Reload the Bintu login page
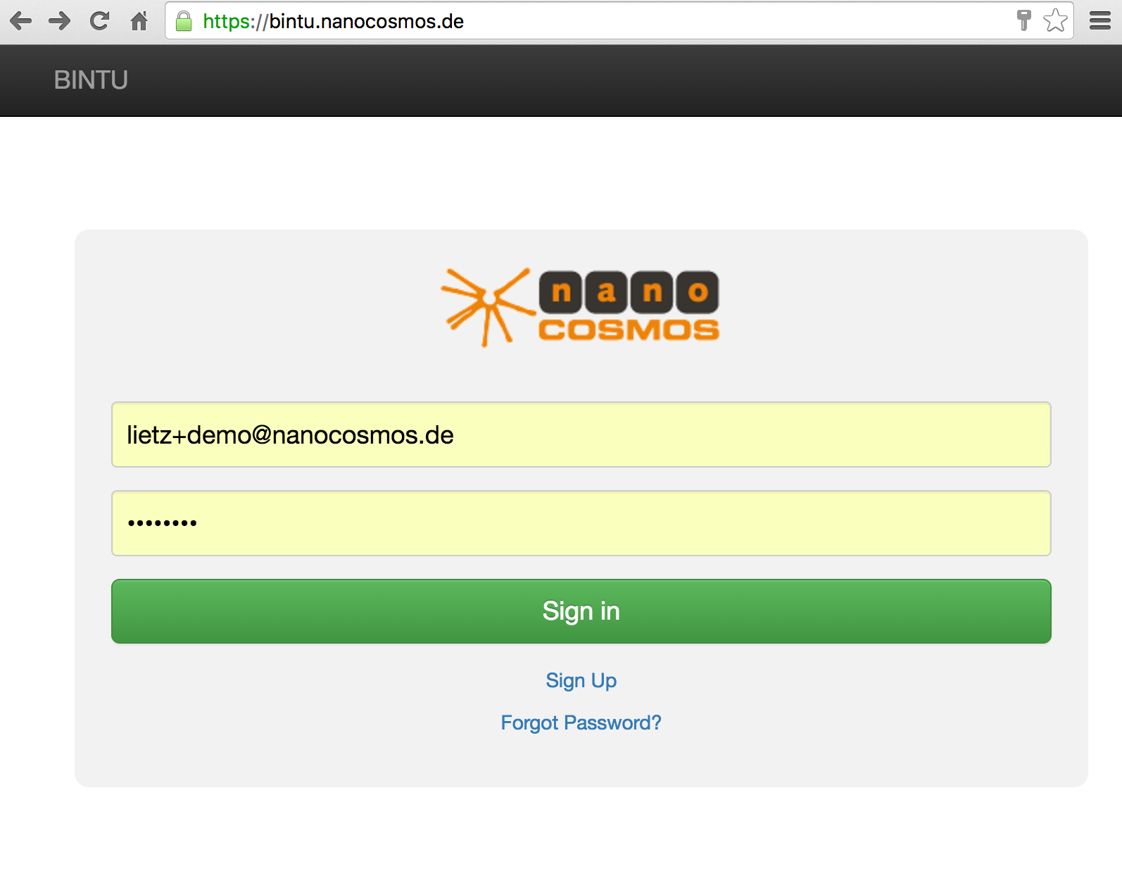 pos(99,21)
